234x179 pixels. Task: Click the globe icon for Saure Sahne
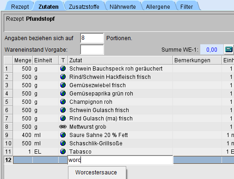pyautogui.click(x=63, y=135)
